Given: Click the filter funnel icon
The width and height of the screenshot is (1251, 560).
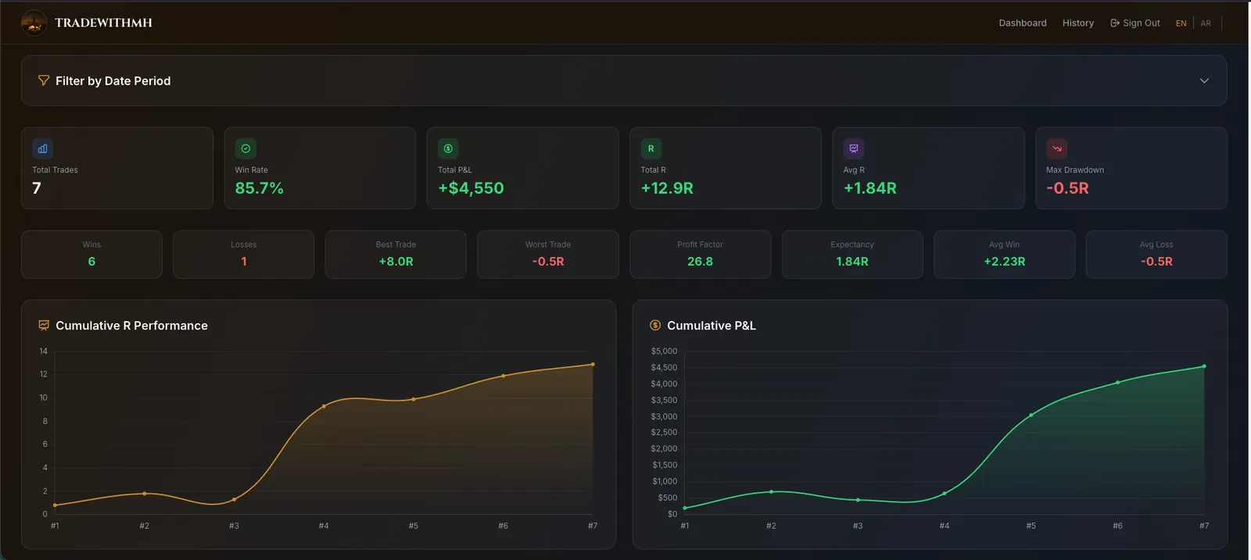Looking at the screenshot, I should 44,80.
